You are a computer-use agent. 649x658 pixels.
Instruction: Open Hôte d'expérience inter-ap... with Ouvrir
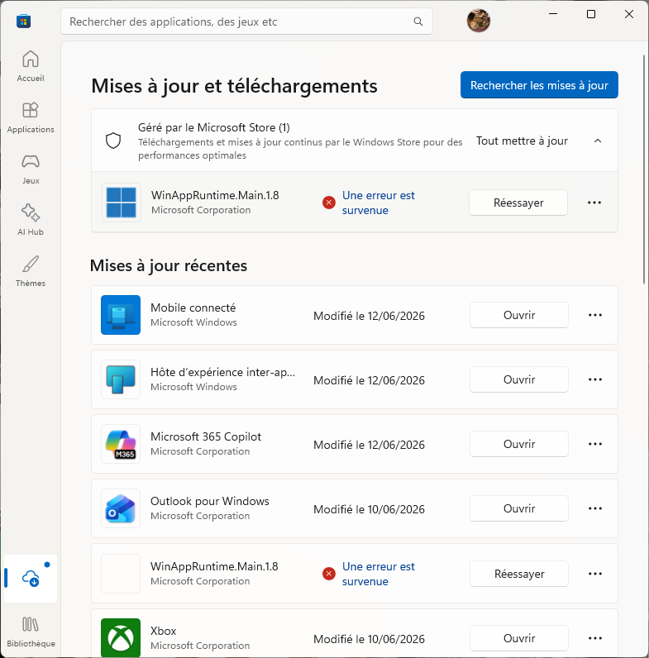tap(519, 379)
